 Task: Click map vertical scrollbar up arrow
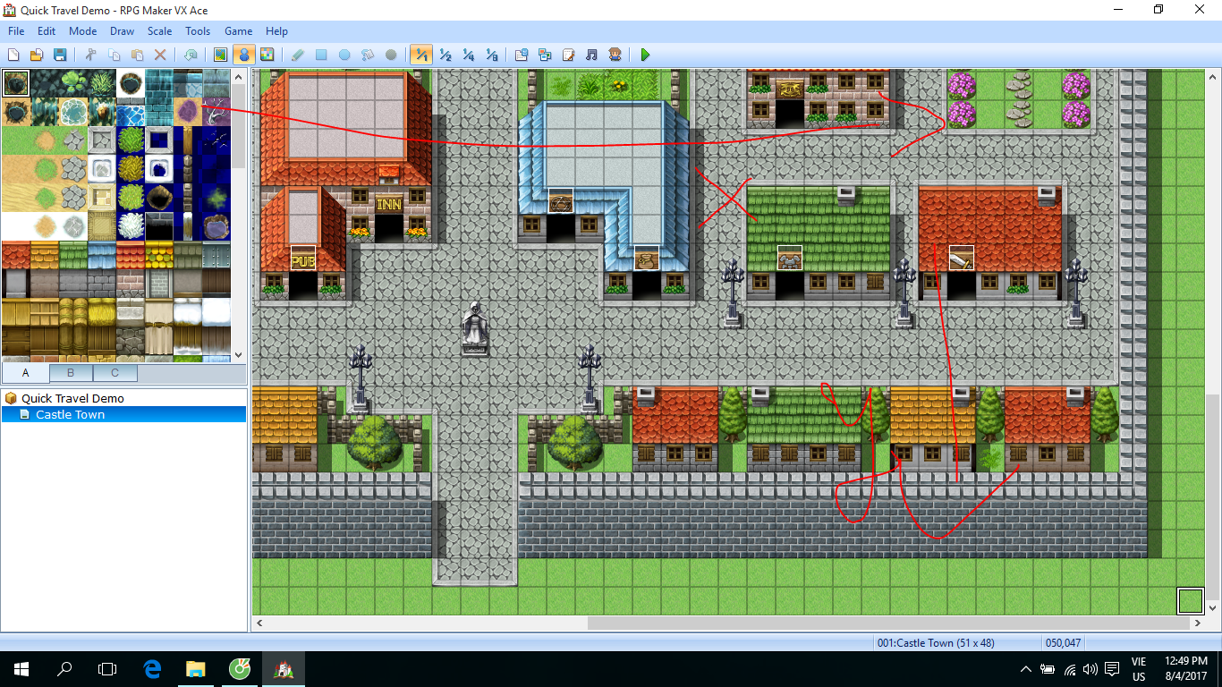pos(1214,78)
